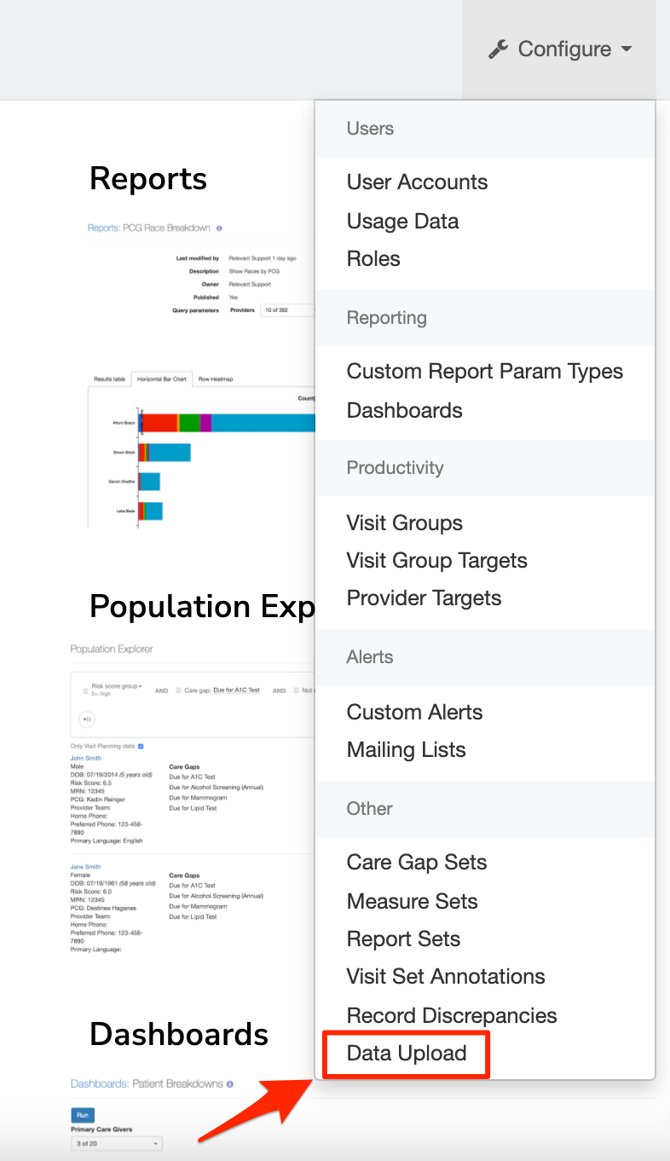Screen dimensions: 670x1161
Task: Click info icon next to PCG Race Breakdown
Action: tap(219, 228)
